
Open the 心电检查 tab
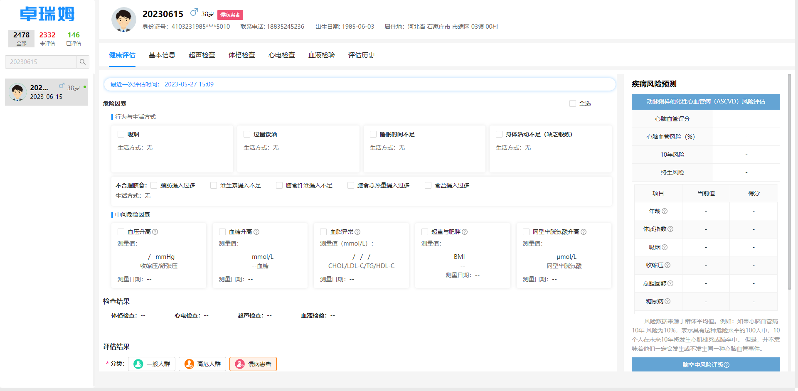coord(282,55)
